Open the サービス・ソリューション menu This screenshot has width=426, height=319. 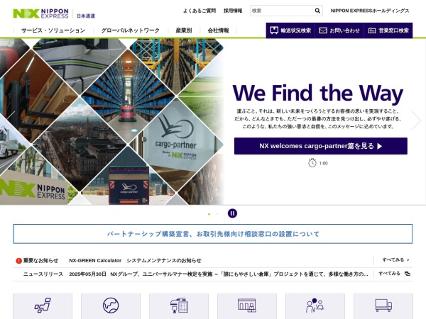point(53,30)
